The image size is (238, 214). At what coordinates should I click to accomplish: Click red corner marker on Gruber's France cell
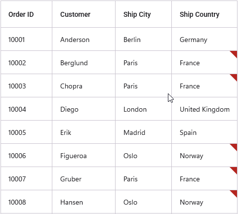(235, 170)
